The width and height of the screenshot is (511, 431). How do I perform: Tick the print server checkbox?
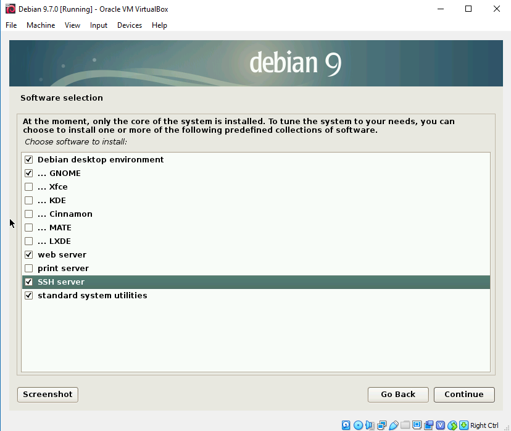tap(28, 269)
